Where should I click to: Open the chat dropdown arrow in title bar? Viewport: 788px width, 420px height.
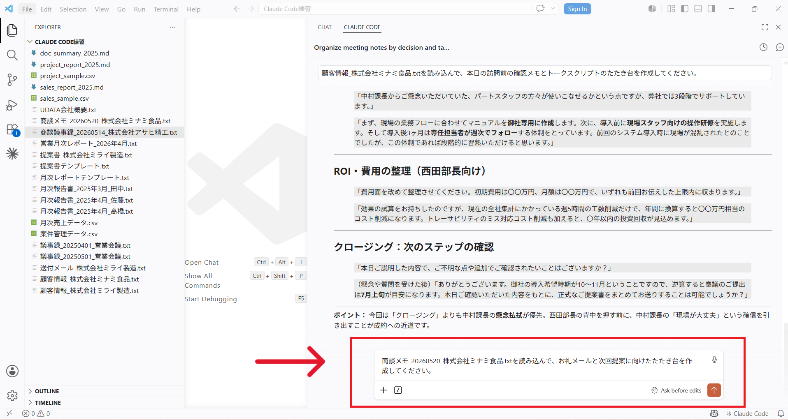553,9
